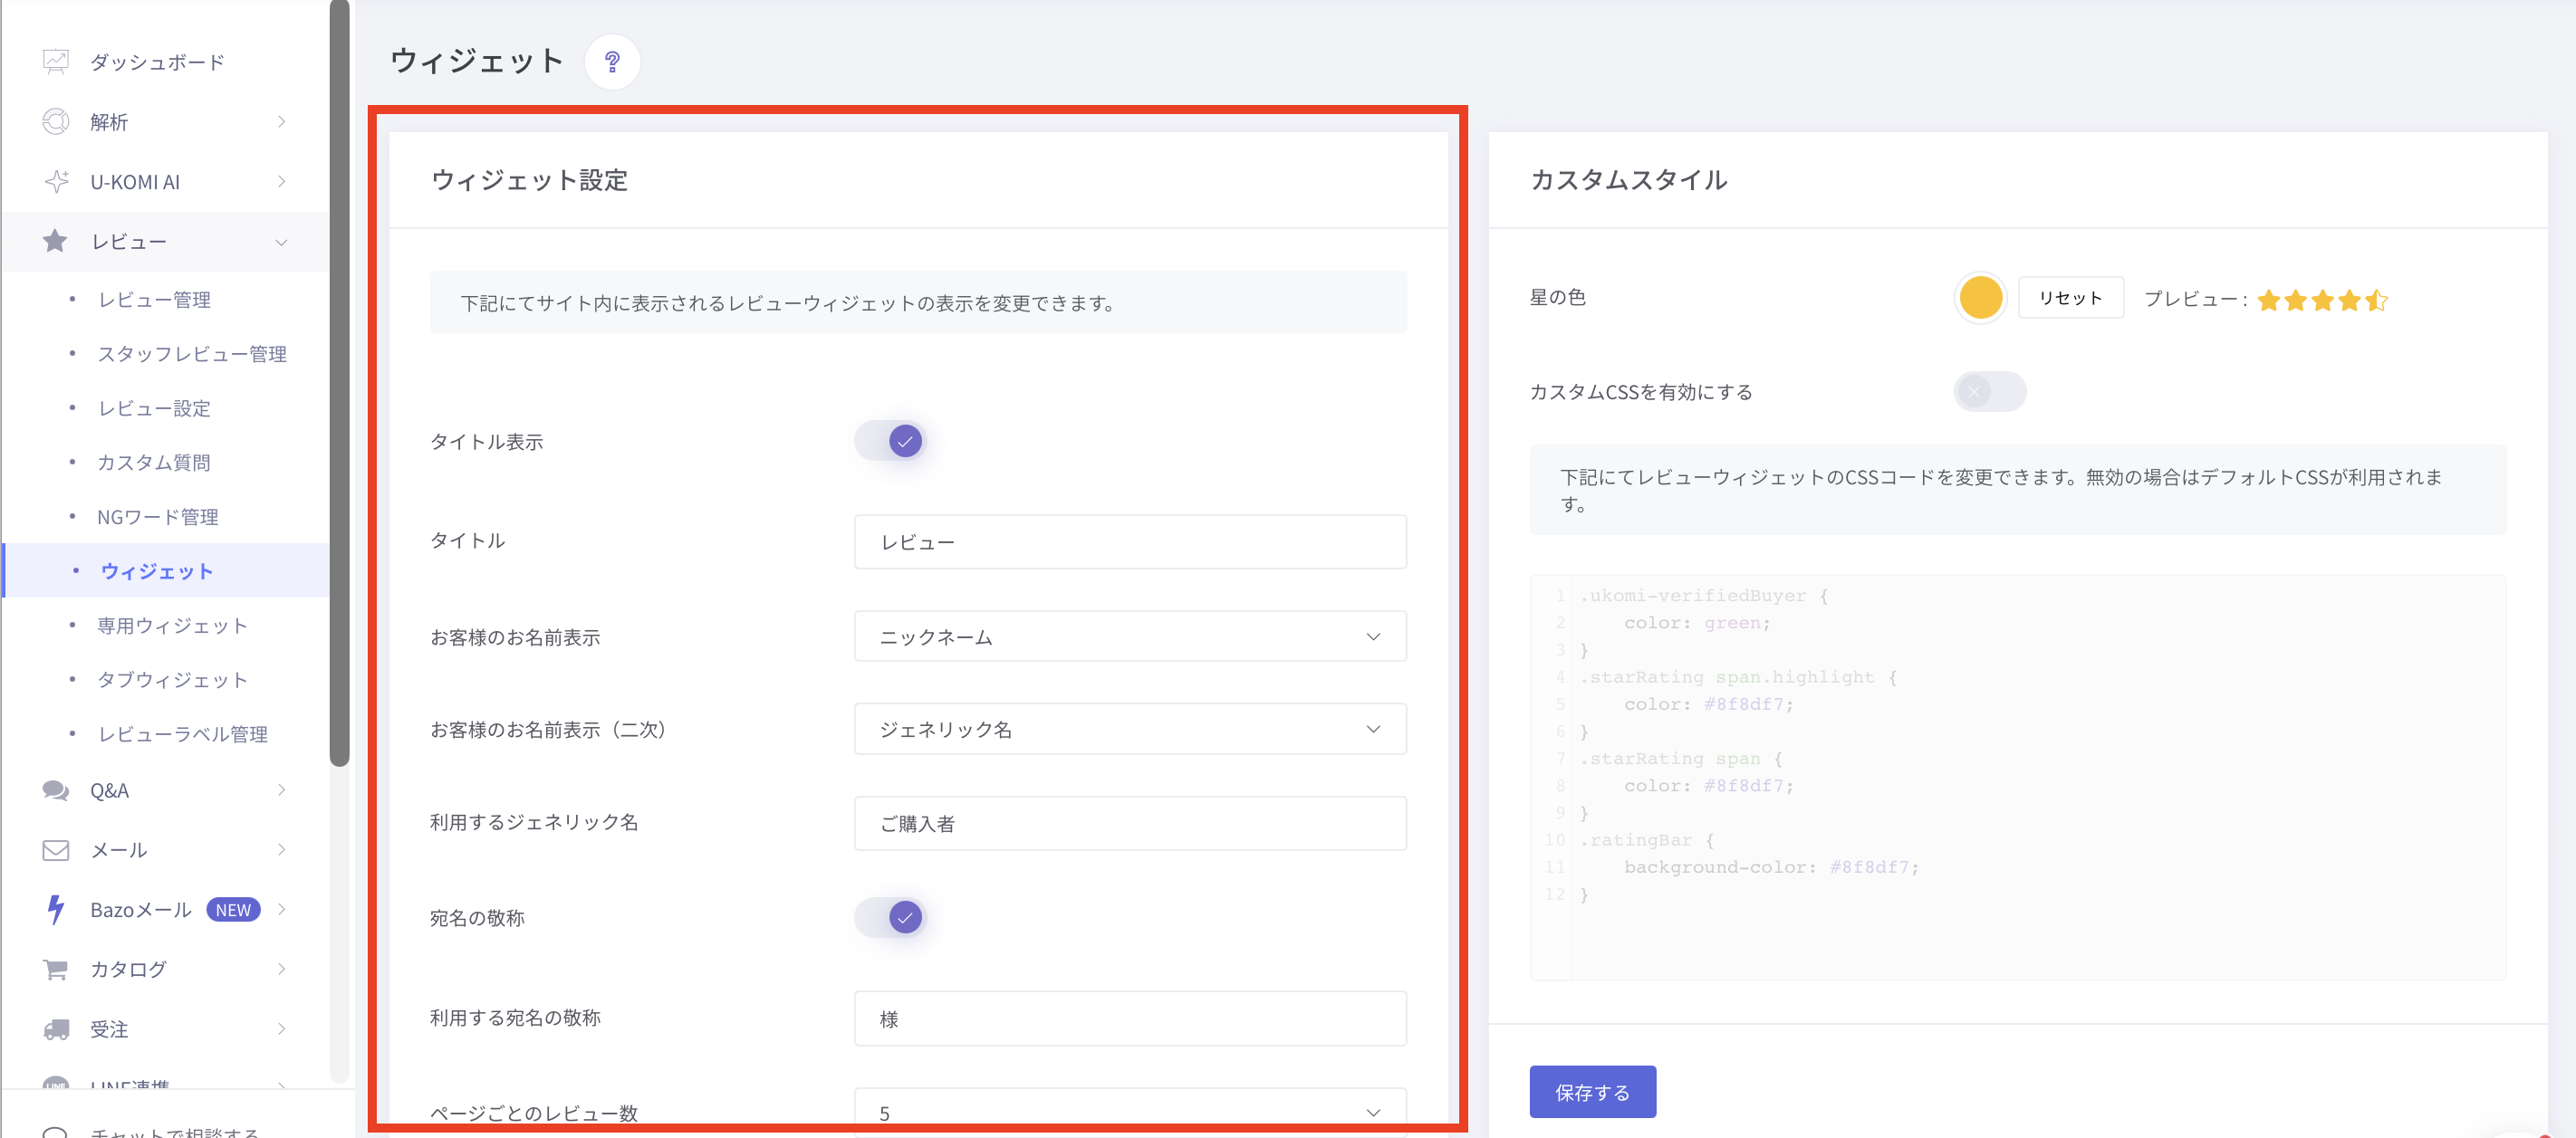This screenshot has height=1138, width=2576.
Task: Enable the カスタムCSSを有効にする switch
Action: tap(1989, 392)
